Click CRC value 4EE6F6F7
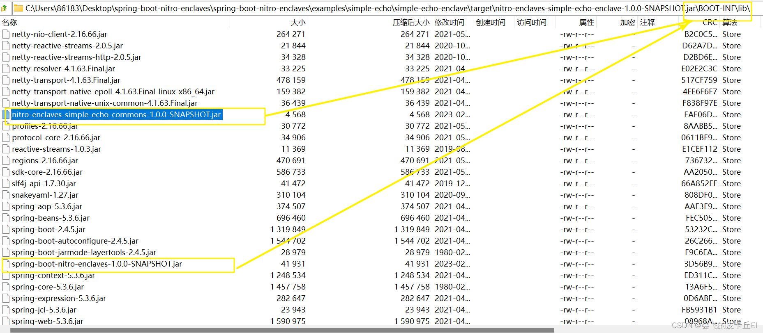 (x=700, y=91)
